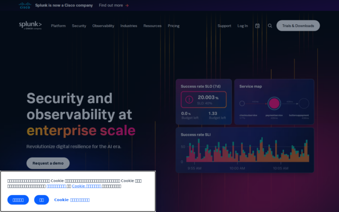
Task: Click the alert exclamation icon in SLO card
Action: tap(189, 99)
